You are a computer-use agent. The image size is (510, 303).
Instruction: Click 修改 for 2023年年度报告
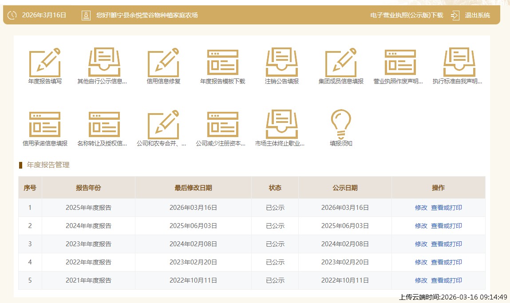tap(421, 244)
